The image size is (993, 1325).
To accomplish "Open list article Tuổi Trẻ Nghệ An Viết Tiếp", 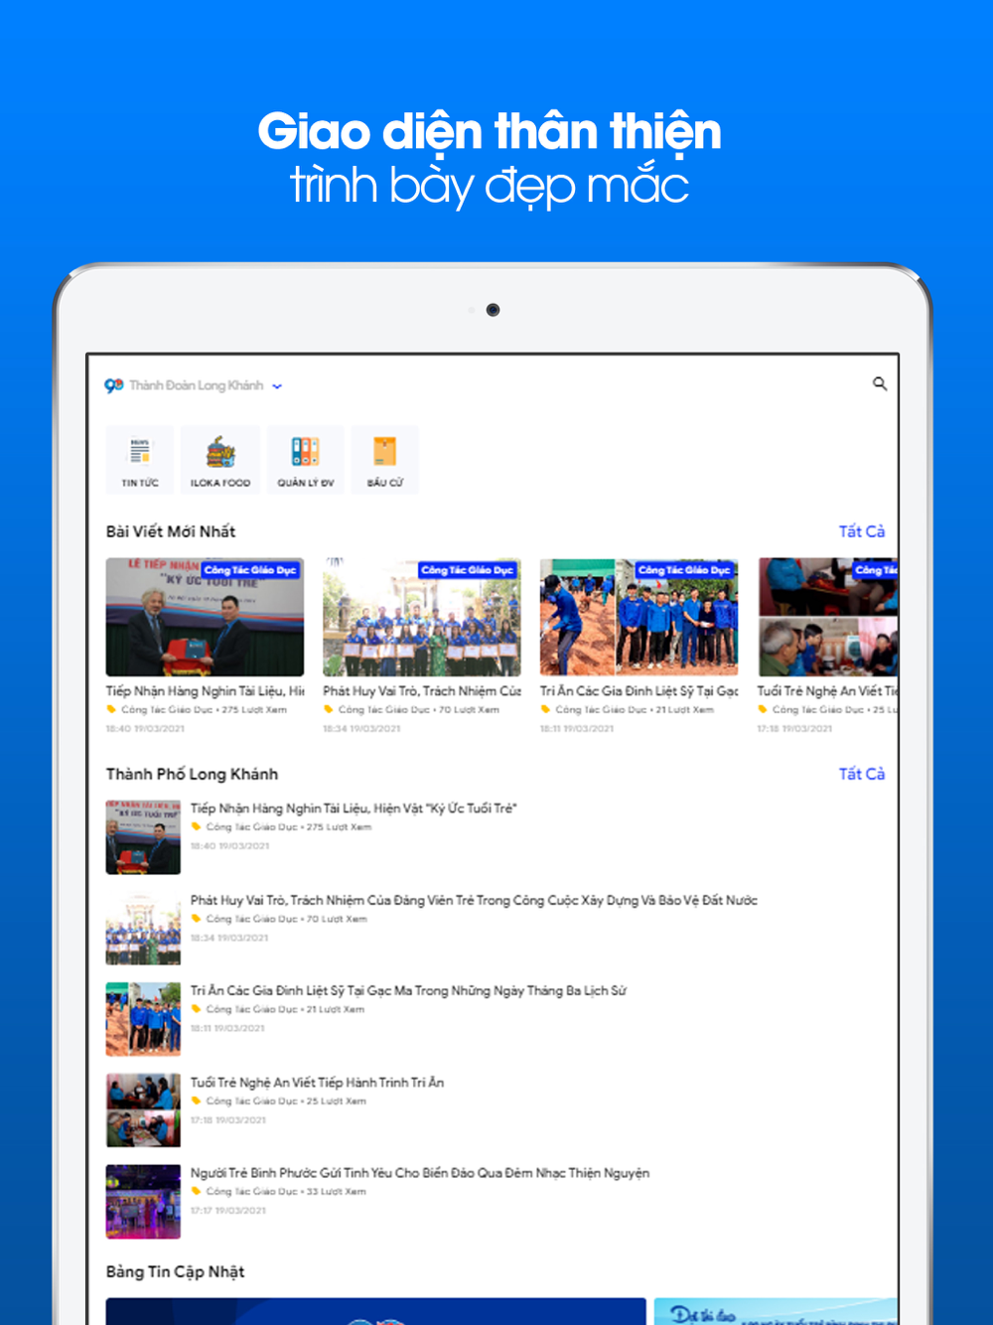I will (317, 1082).
